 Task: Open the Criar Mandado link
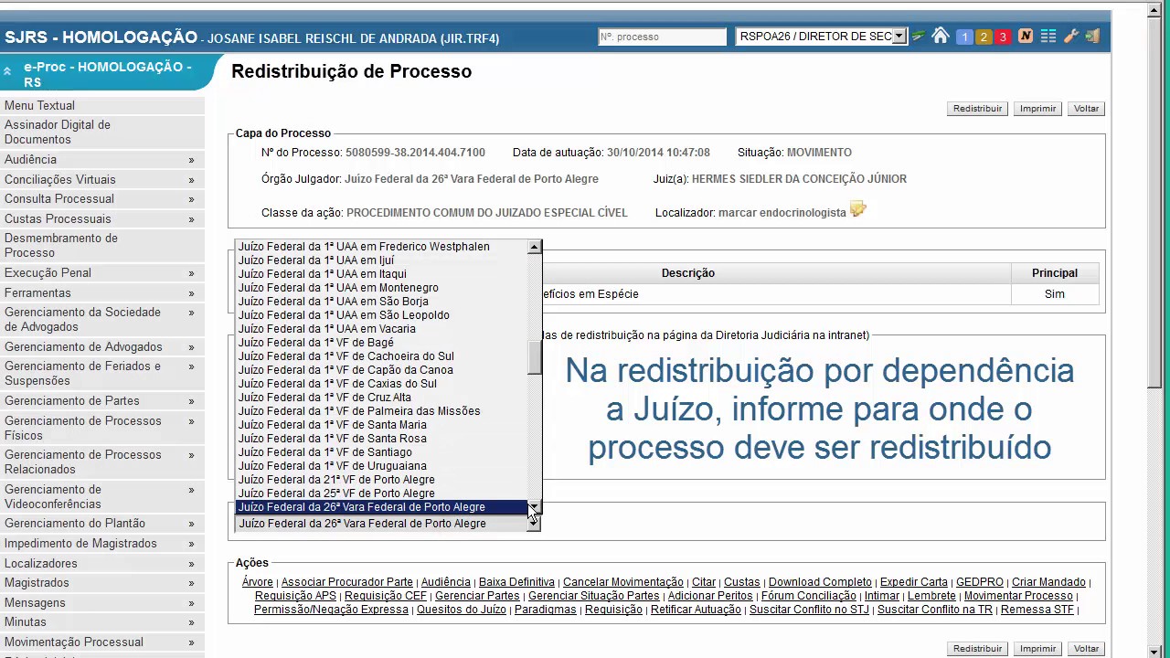click(x=1048, y=582)
